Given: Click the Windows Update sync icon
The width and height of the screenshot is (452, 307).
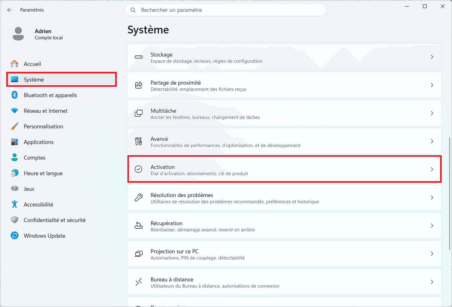Looking at the screenshot, I should point(14,235).
